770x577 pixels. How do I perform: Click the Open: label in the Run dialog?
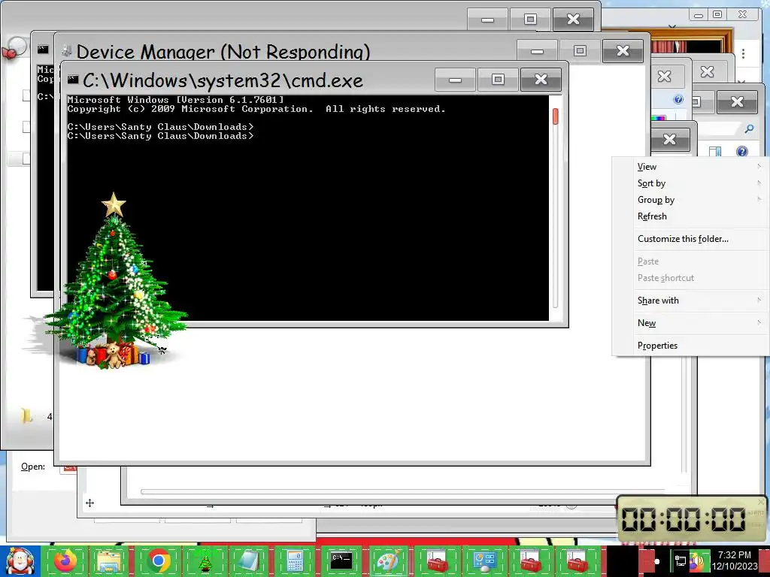(x=33, y=467)
